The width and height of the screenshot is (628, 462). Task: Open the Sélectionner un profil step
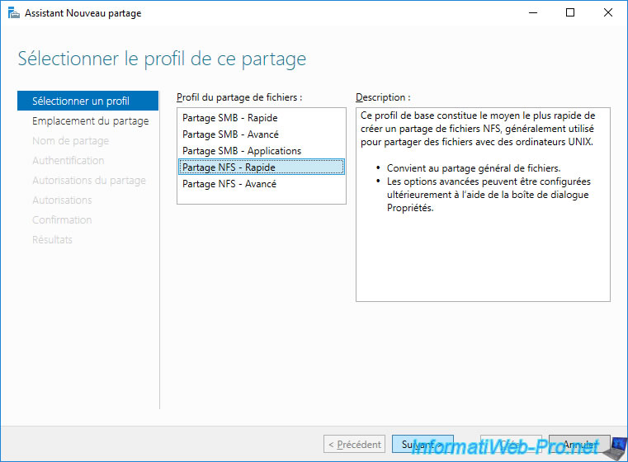coord(87,101)
